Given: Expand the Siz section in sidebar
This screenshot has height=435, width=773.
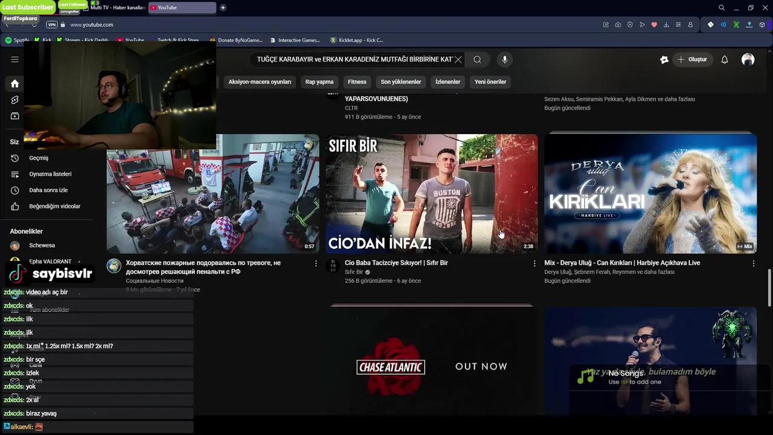Looking at the screenshot, I should 14,142.
